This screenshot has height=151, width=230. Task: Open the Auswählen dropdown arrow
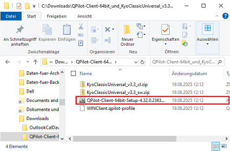207,44
